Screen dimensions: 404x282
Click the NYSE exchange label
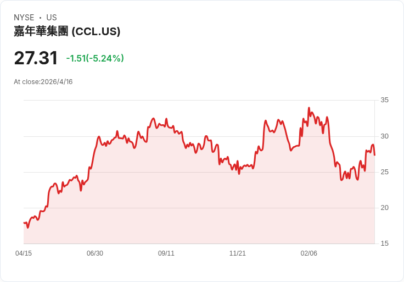[x=24, y=18]
